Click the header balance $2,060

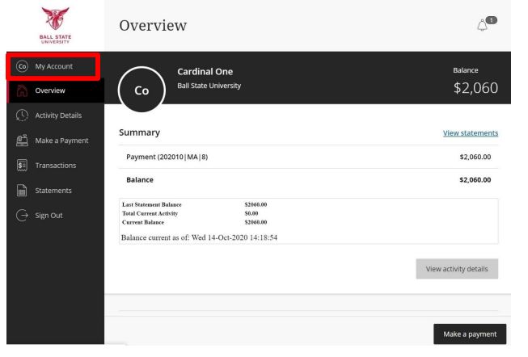coord(475,88)
